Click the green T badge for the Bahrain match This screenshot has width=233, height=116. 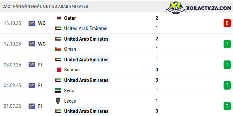[227, 65]
